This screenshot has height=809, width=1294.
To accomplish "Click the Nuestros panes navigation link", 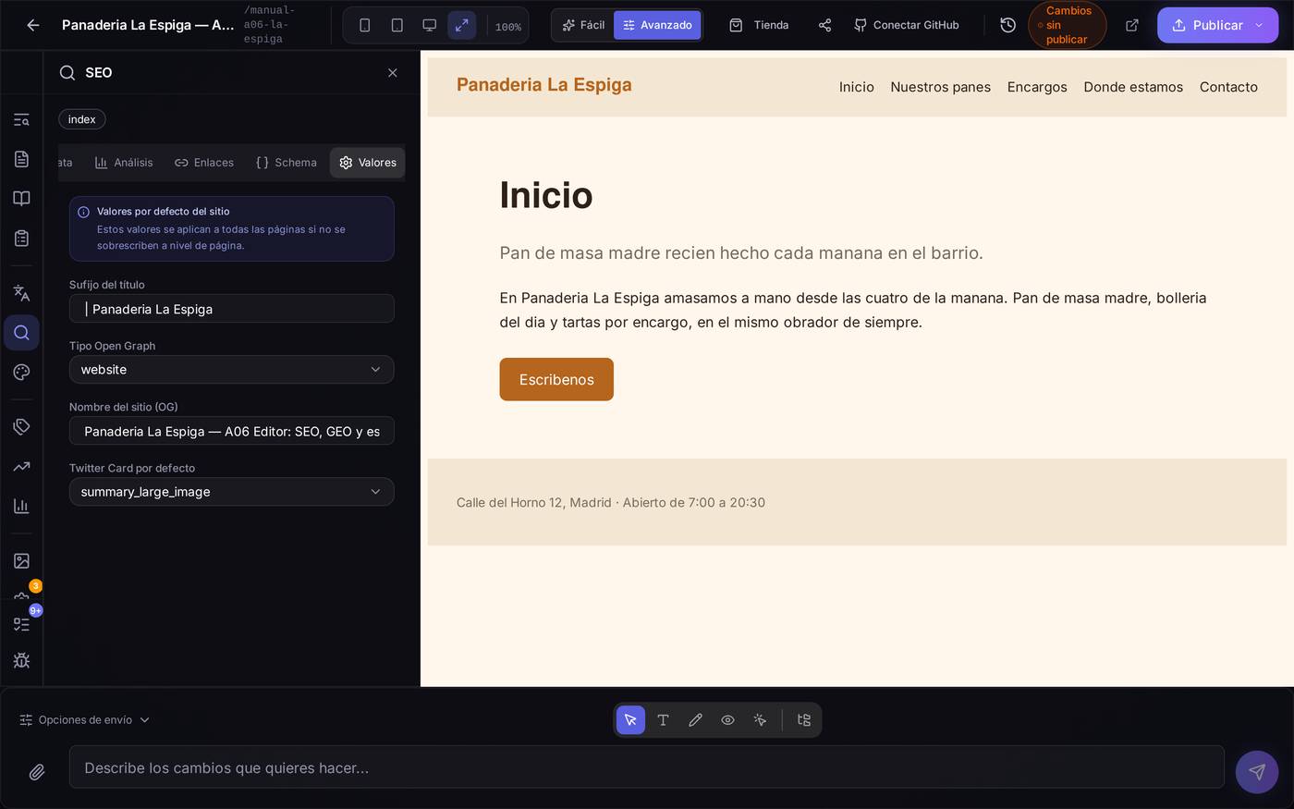I will [x=940, y=87].
